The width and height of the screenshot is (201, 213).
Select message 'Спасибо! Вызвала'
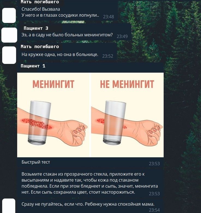[x=68, y=12]
